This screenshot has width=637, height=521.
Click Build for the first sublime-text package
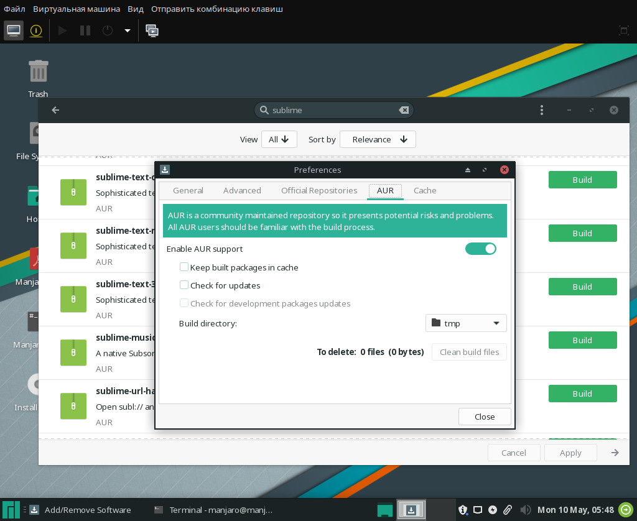(582, 180)
